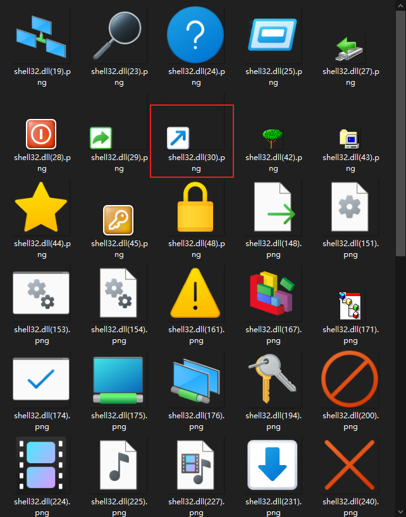Screen dimensions: 406x517
Task: Select the orange prohibited circle icon
Action: [350, 379]
